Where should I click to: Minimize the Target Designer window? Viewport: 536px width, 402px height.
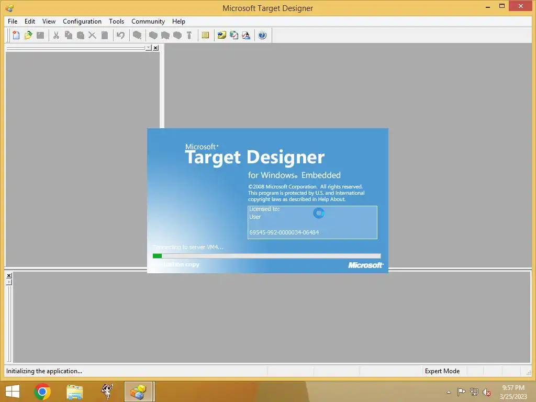[x=488, y=6]
